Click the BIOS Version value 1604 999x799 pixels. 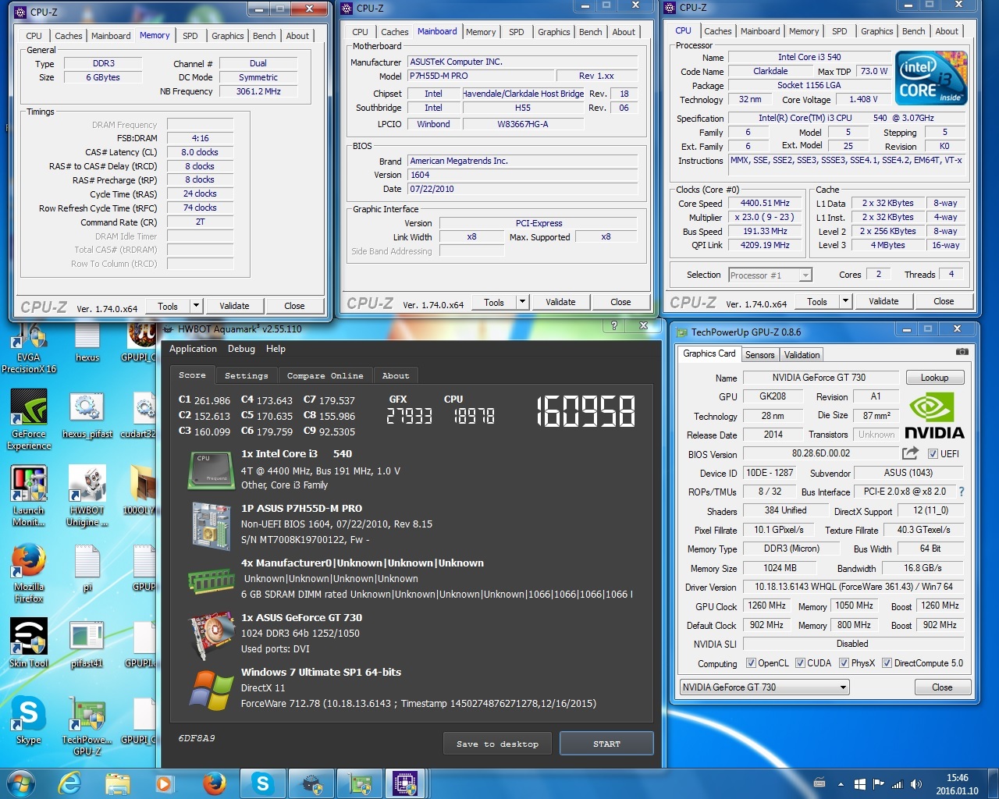[522, 175]
